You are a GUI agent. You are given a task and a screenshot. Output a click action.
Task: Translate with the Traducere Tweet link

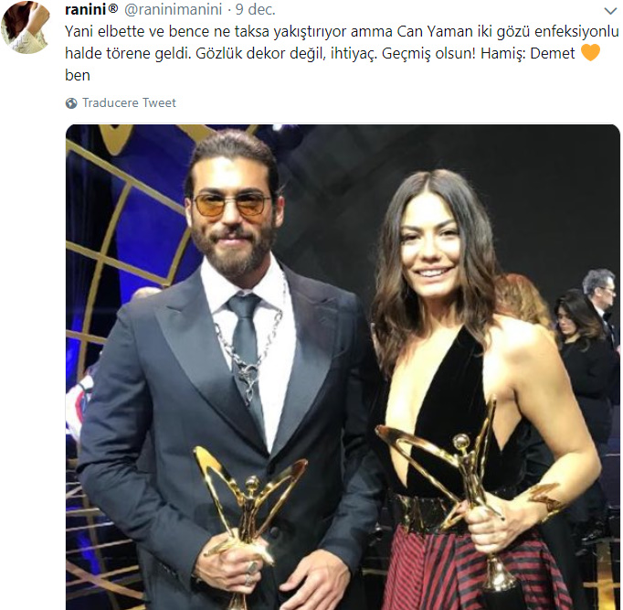click(129, 103)
